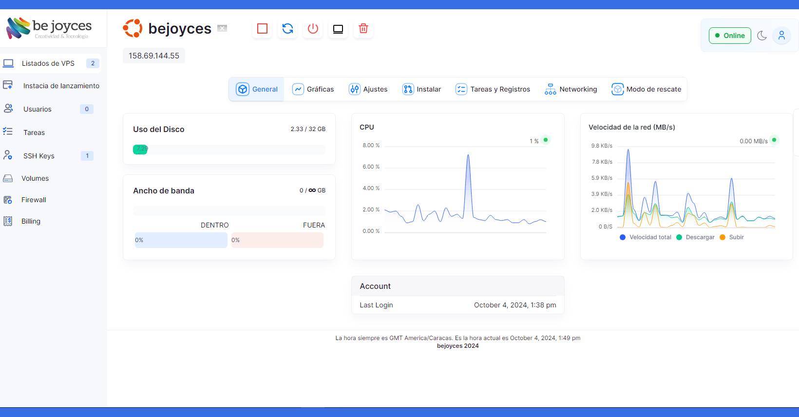
Task: Open the VNC console monitor icon
Action: pyautogui.click(x=338, y=29)
